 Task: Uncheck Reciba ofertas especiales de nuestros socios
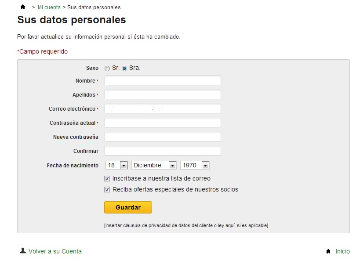point(107,190)
